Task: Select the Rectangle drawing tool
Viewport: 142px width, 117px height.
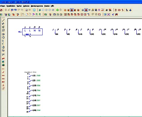Action: click(x=3, y=30)
